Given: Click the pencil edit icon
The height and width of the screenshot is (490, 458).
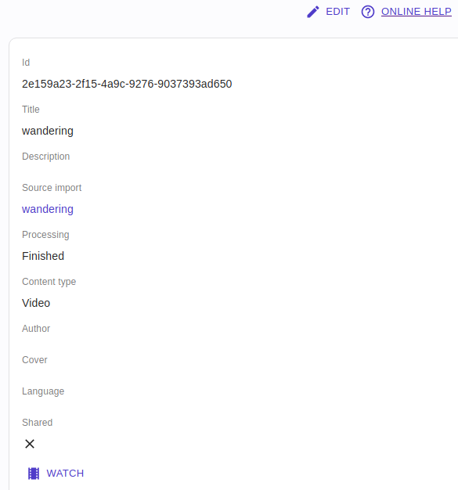Looking at the screenshot, I should pos(313,12).
